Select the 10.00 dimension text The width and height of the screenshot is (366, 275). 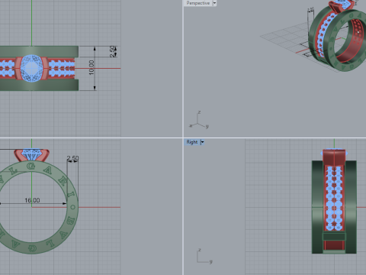(91, 67)
